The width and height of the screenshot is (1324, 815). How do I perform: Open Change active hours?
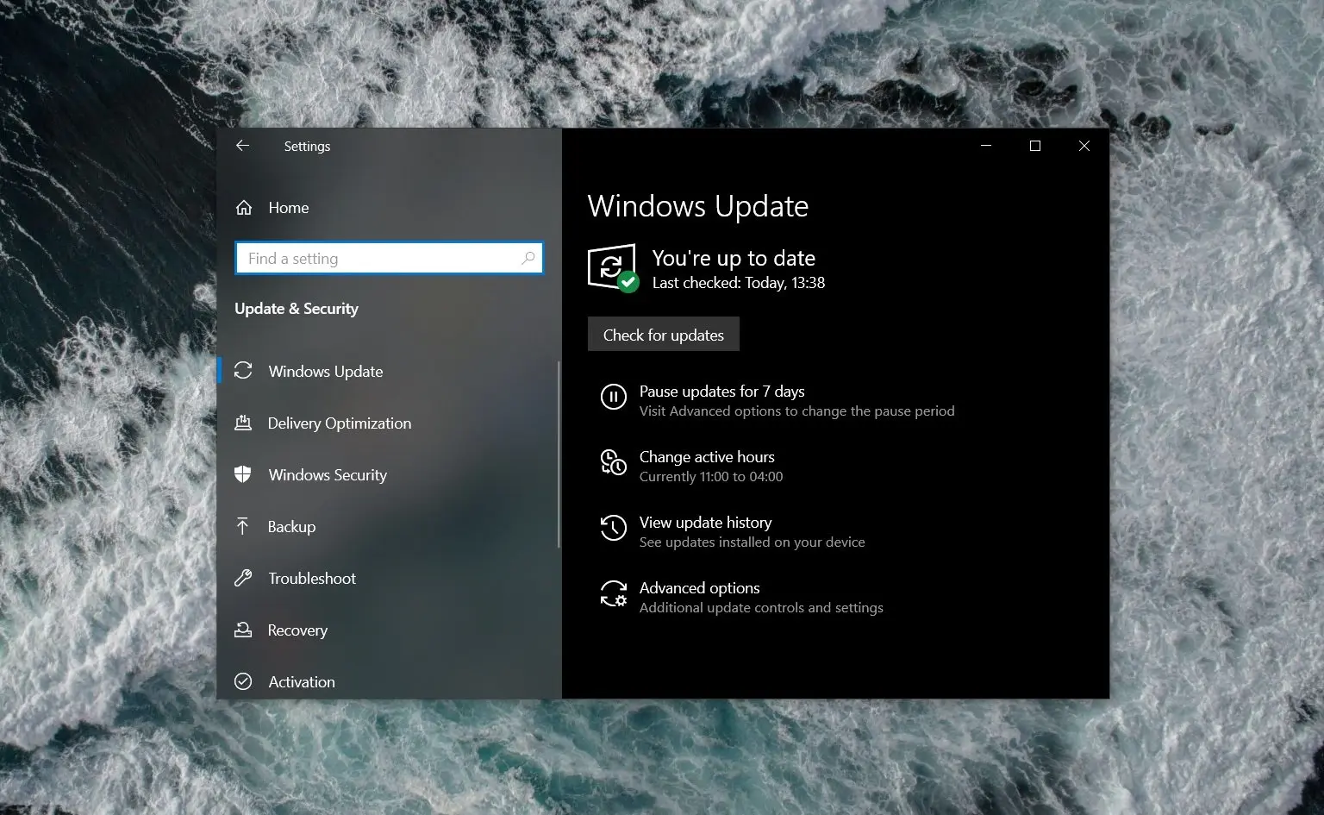pyautogui.click(x=707, y=457)
